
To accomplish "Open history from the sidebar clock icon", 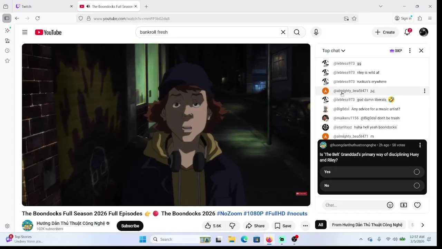I will pos(7,50).
